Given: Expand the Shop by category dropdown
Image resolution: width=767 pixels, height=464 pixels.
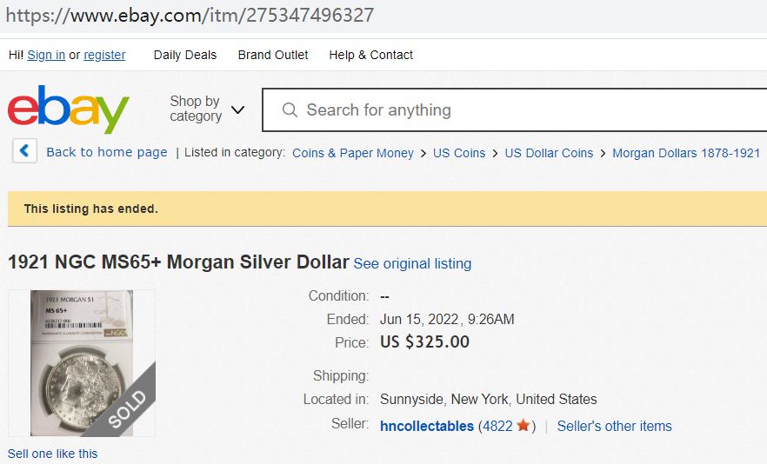Looking at the screenshot, I should click(x=207, y=109).
